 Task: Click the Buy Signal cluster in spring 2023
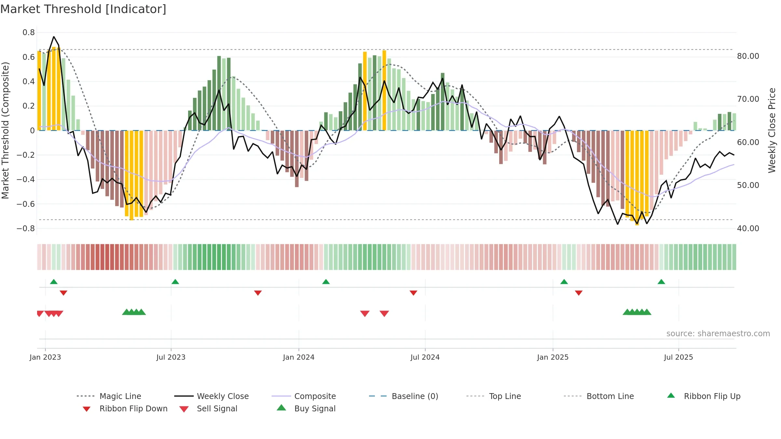[134, 312]
